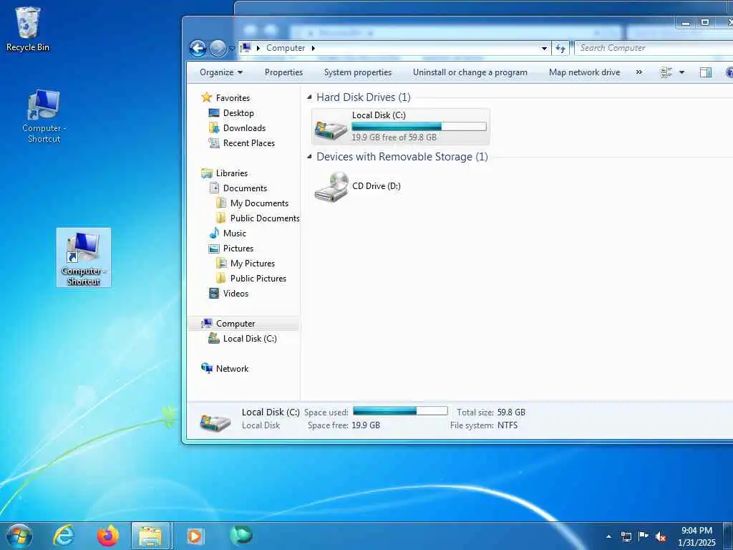
Task: Click the muted volume tray icon
Action: pos(661,537)
